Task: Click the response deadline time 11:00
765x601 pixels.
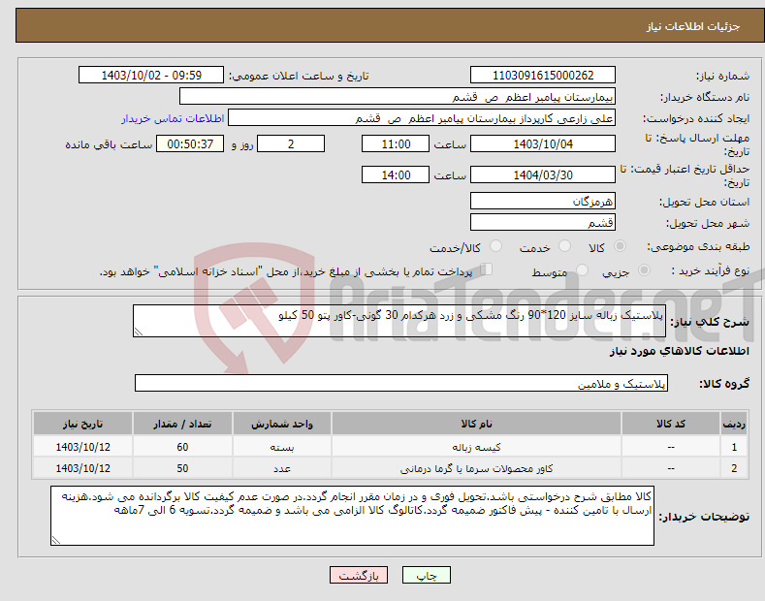Action: coord(396,143)
